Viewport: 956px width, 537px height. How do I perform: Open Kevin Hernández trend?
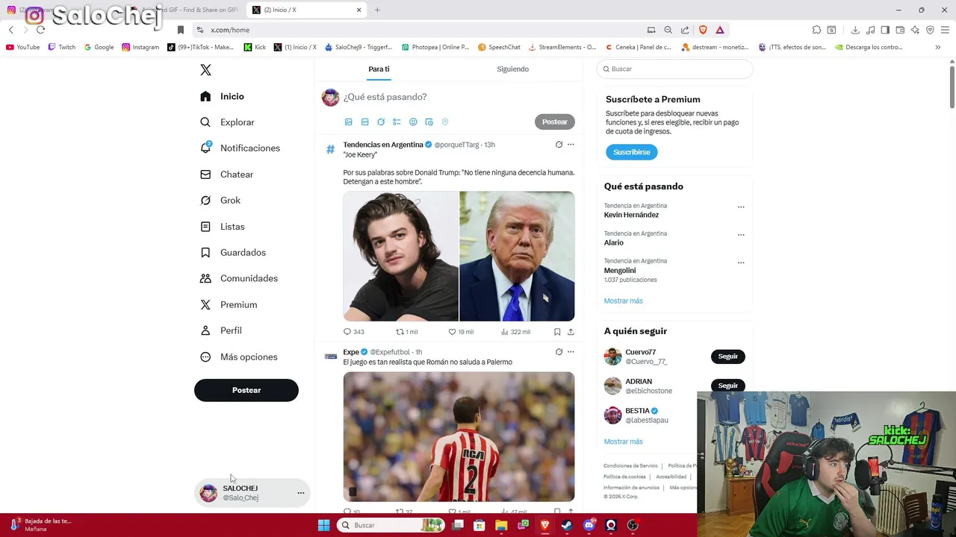coord(631,215)
